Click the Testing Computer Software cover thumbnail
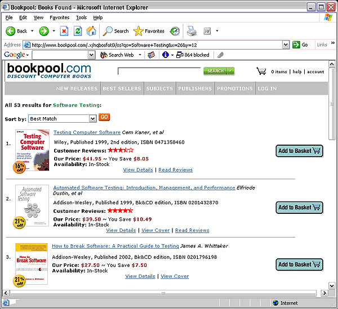The image size is (338, 309). click(32, 150)
